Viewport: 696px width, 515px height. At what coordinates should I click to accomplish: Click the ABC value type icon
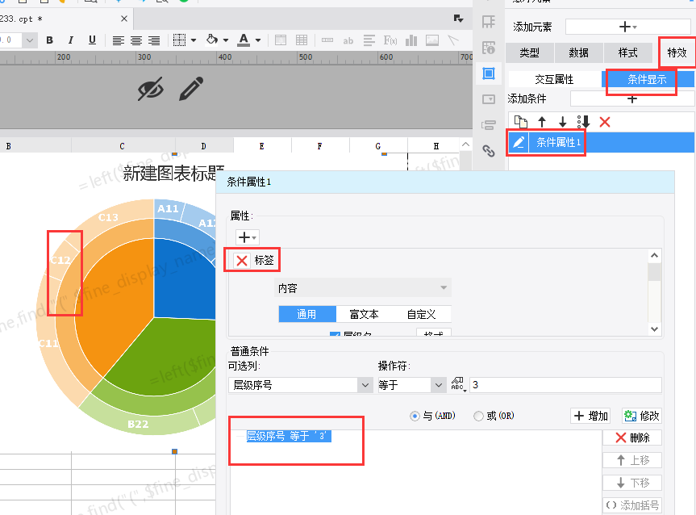(x=457, y=384)
